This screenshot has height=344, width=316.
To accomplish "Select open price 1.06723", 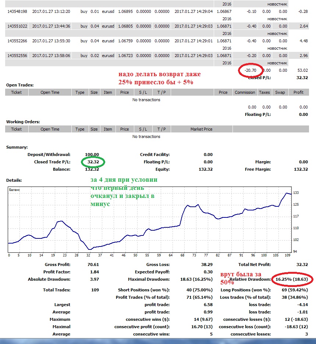I will 125,56.
